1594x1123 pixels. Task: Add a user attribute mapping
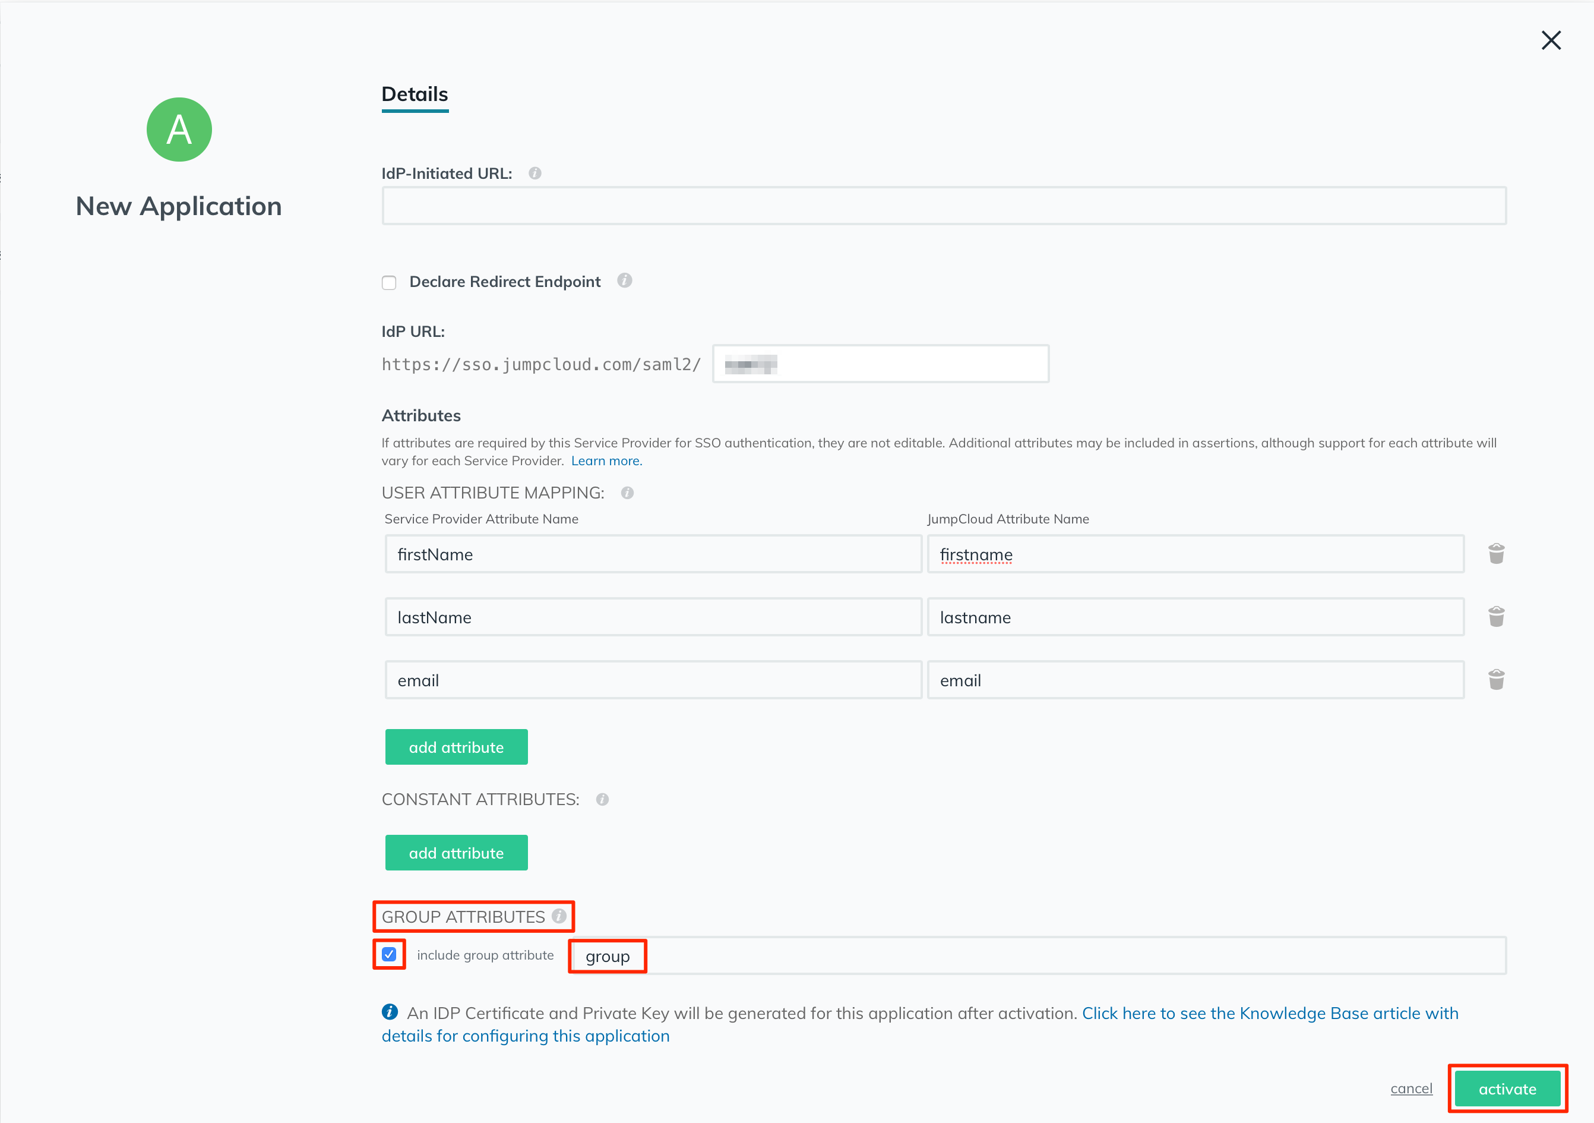pyautogui.click(x=456, y=746)
